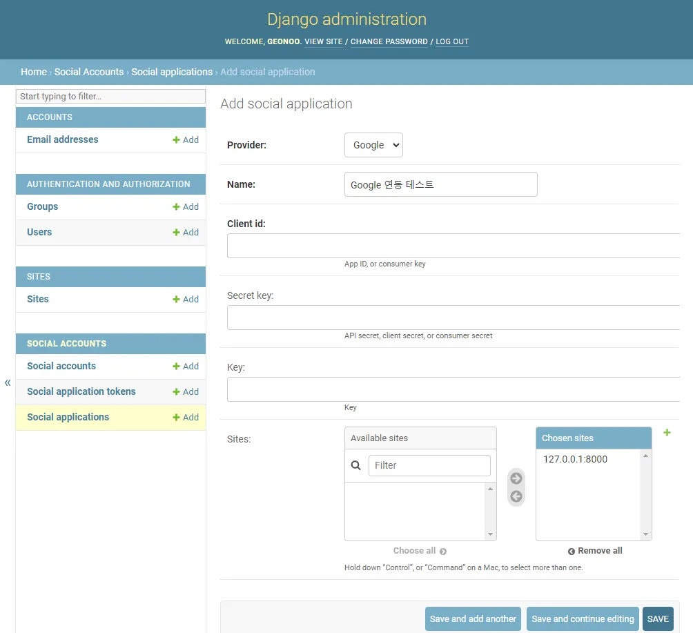Focus the Client id input field
The image size is (693, 633).
(453, 246)
